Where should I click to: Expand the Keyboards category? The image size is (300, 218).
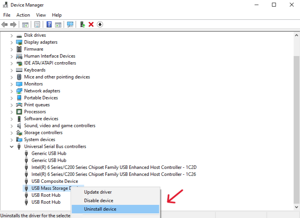(x=12, y=70)
